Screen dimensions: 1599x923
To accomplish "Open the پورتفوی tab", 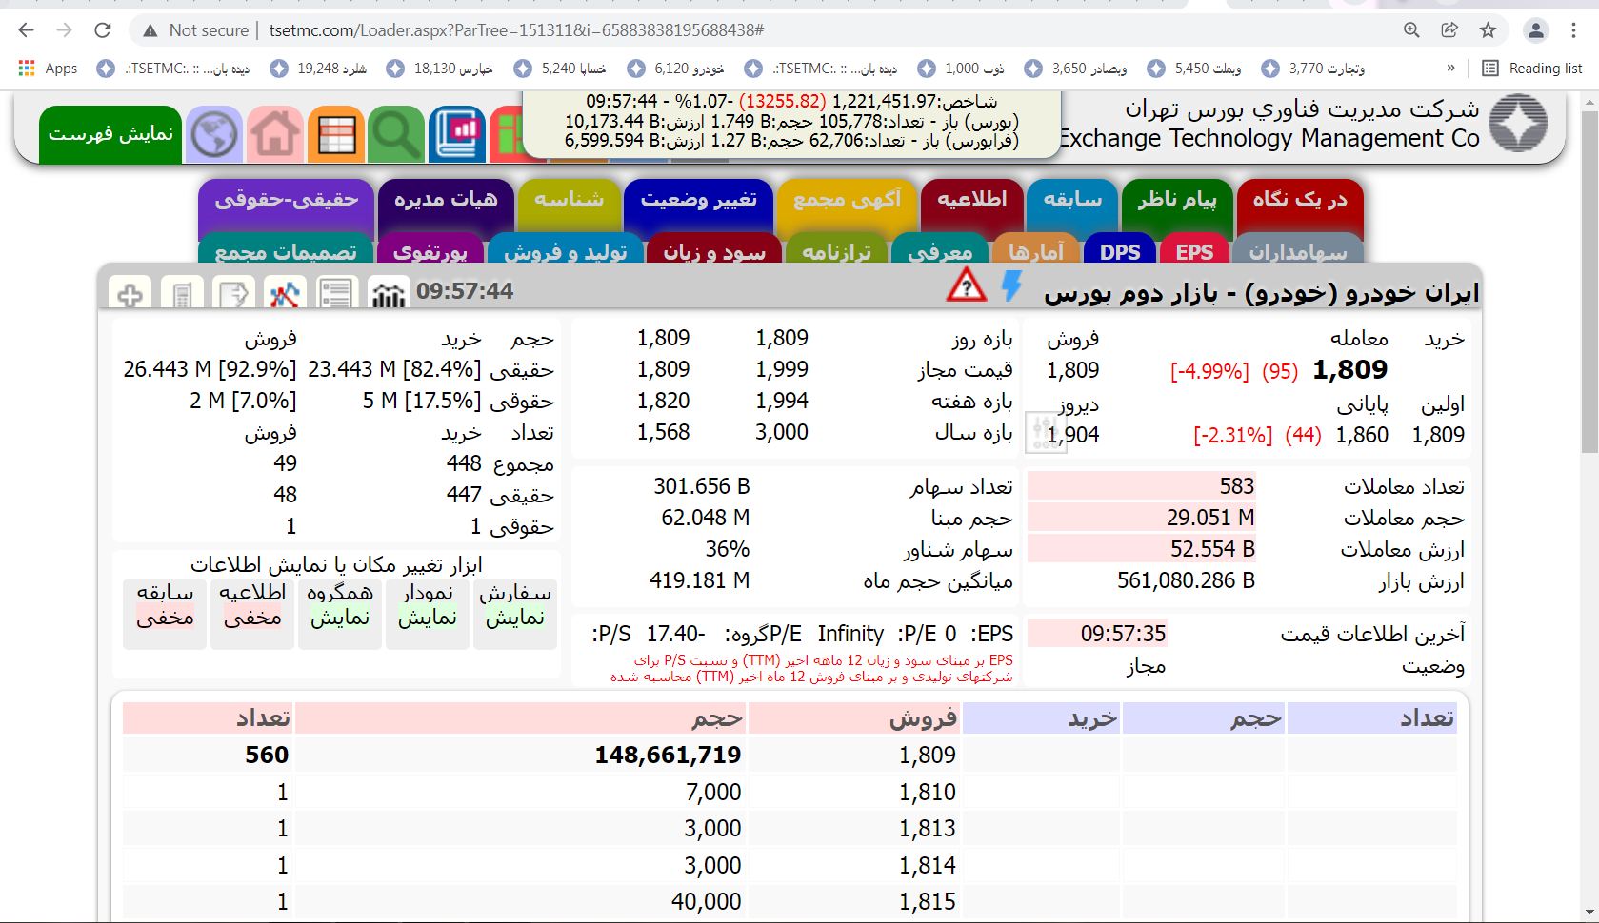I will click(x=430, y=250).
